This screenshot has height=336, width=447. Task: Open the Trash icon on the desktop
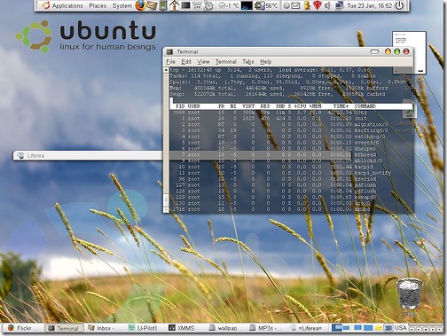[410, 294]
